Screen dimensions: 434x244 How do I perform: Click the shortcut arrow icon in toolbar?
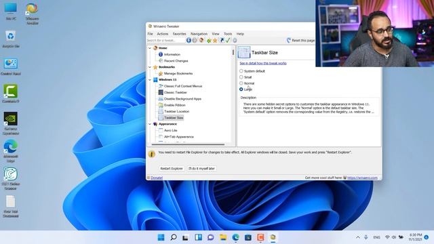[x=222, y=41]
